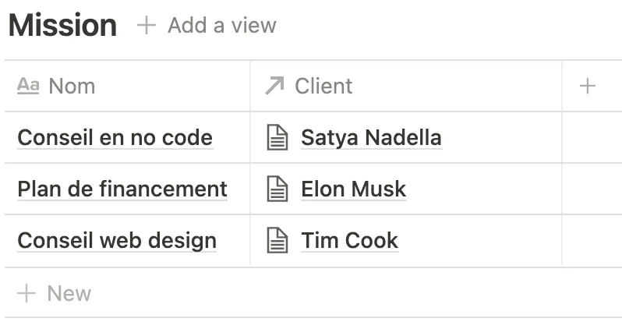Click the page icon next to Elon Musk

pos(277,189)
